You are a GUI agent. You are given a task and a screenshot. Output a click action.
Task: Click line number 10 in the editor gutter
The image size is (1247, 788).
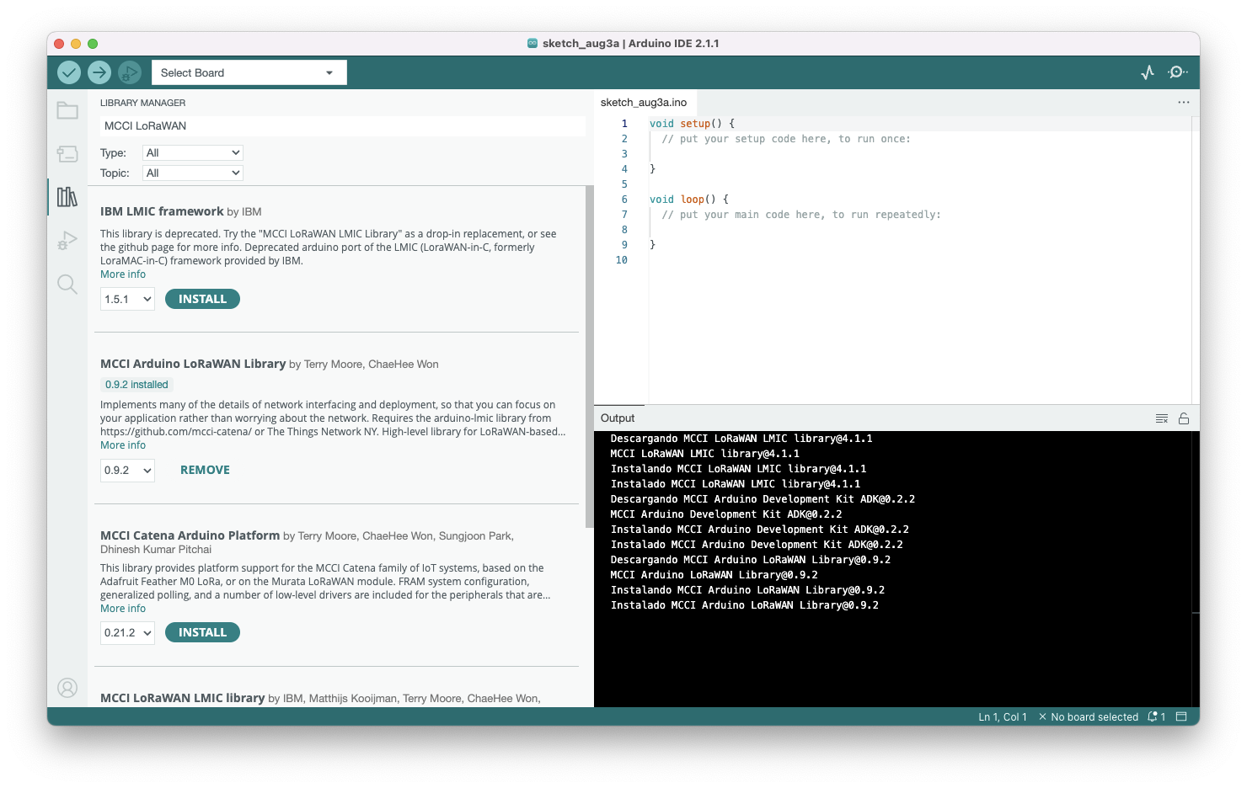621,260
